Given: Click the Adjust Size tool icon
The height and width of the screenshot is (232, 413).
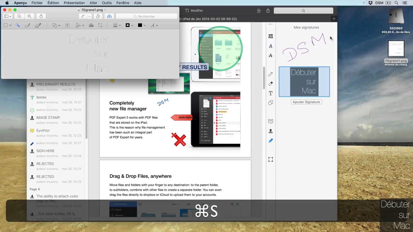Looking at the screenshot, I should click(100, 25).
